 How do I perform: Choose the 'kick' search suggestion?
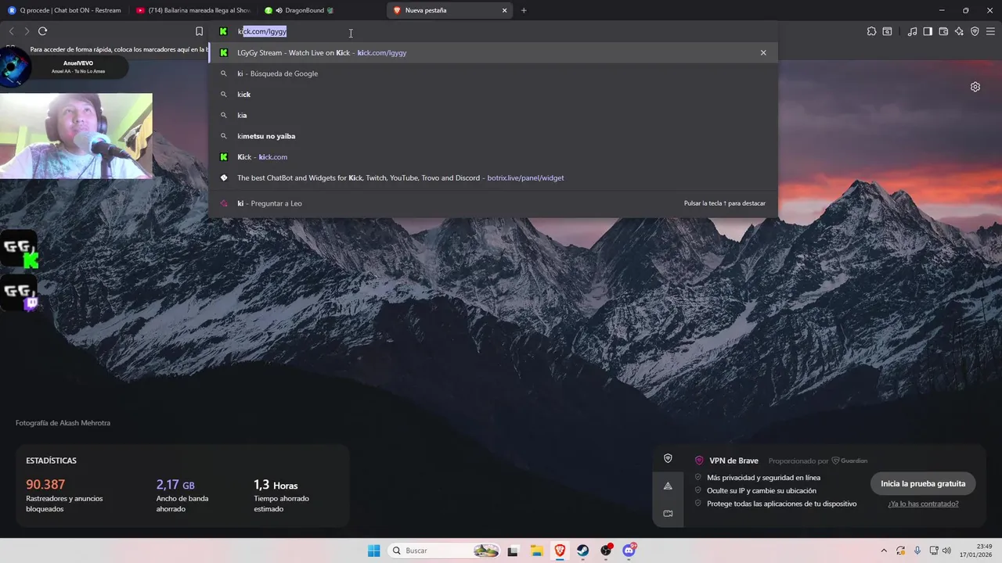point(493,94)
